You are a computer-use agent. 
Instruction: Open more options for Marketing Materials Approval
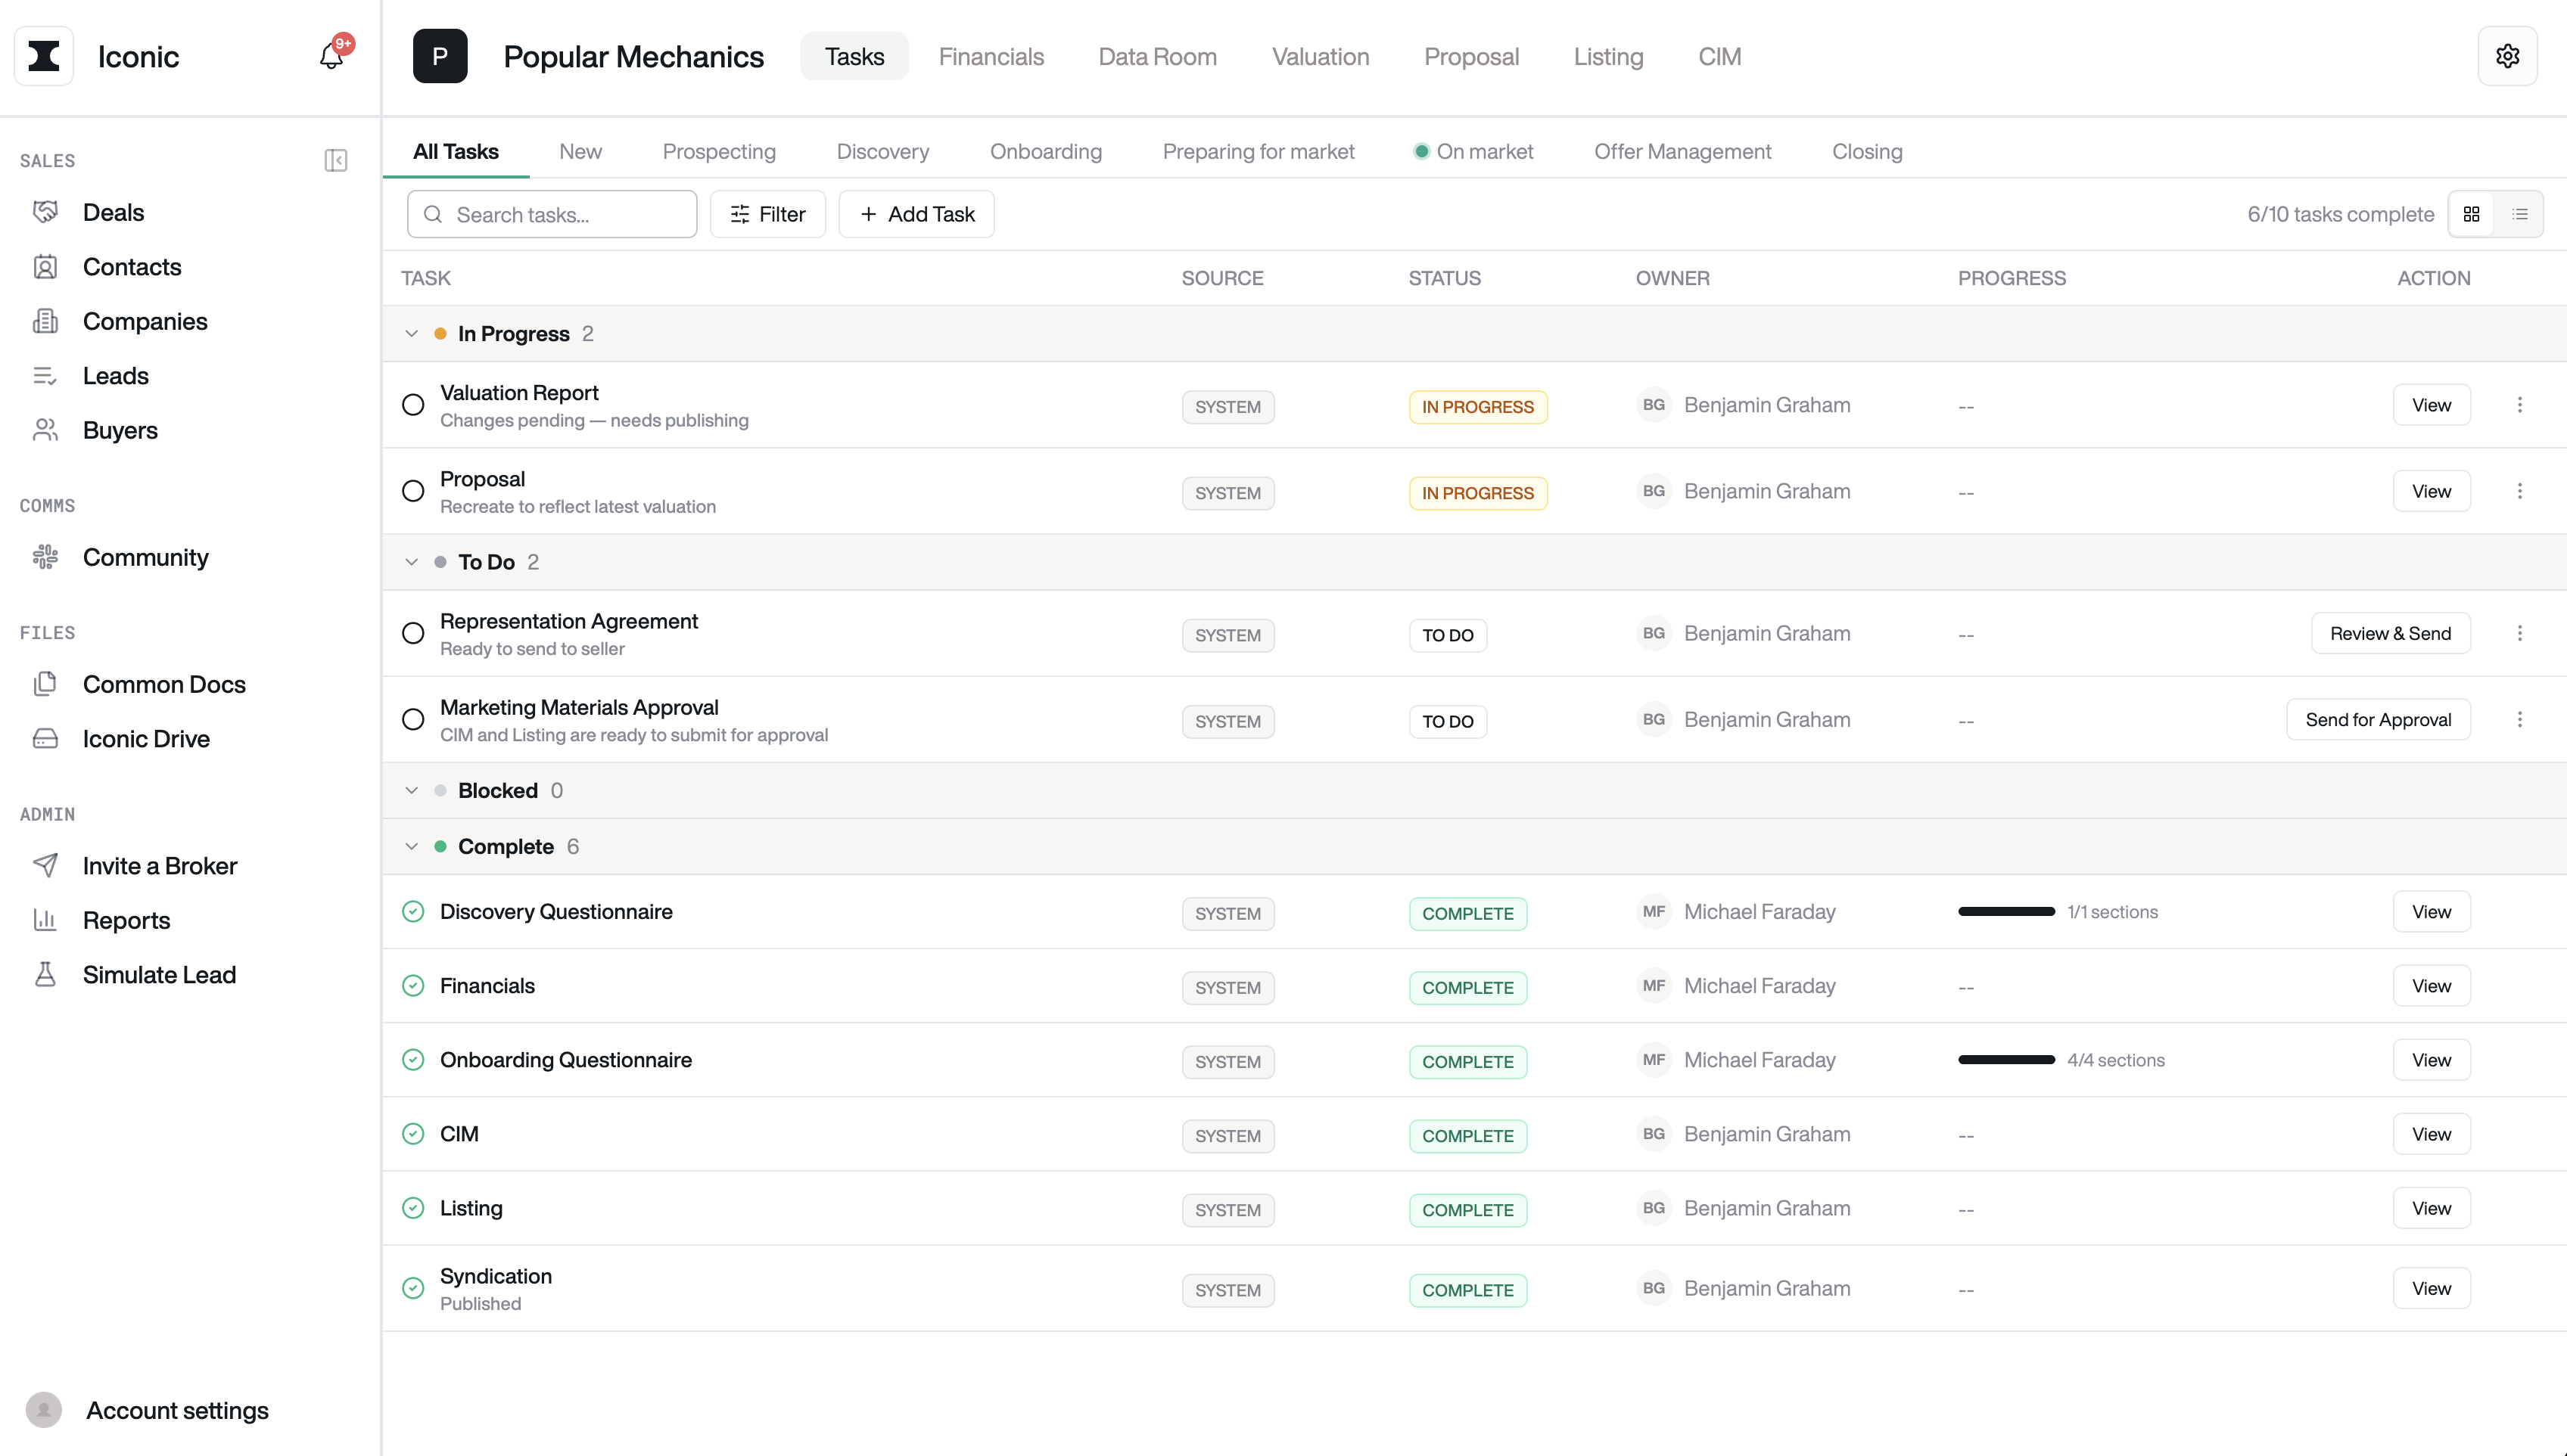coord(2520,719)
